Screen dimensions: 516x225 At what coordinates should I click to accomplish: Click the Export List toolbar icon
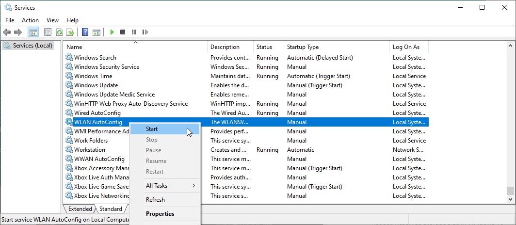[70, 32]
